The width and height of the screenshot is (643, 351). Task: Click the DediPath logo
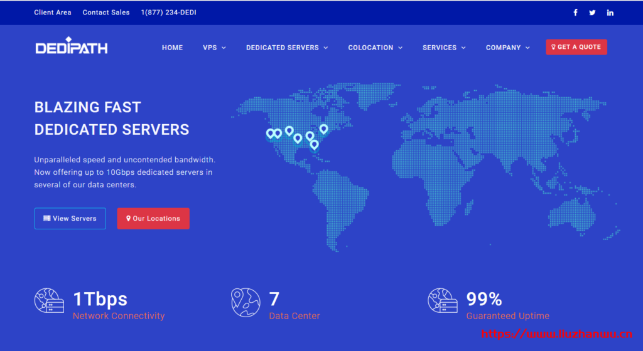pos(72,46)
